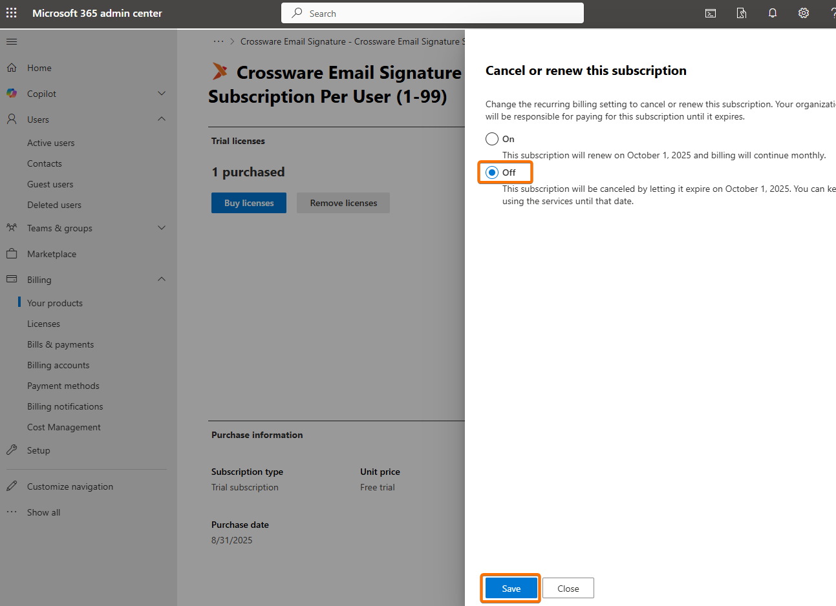This screenshot has height=606, width=836.
Task: Expand the Teams & groups section
Action: (162, 228)
